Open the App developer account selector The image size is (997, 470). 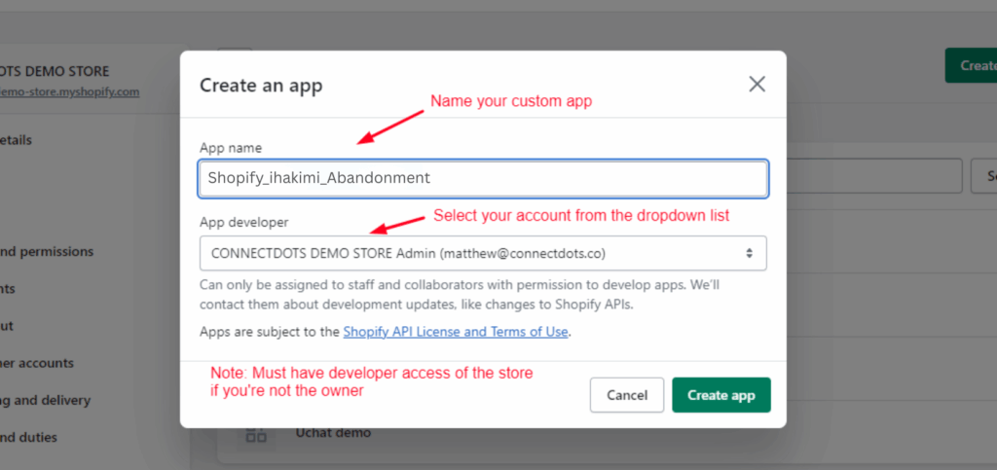coord(482,253)
